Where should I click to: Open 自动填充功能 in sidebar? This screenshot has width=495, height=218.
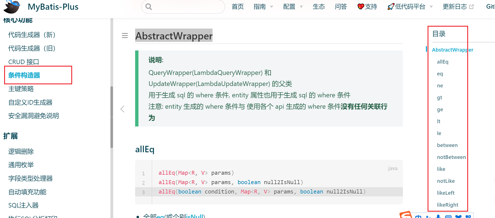[27, 192]
